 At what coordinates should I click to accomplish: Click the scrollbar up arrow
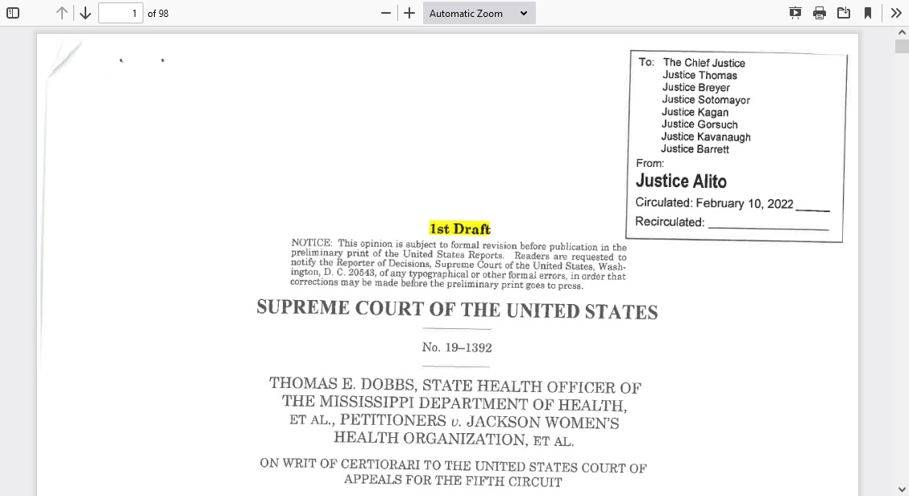(902, 33)
